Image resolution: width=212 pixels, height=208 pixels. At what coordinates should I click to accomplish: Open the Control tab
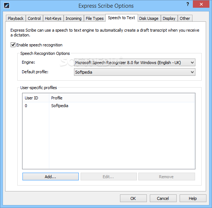[34, 18]
